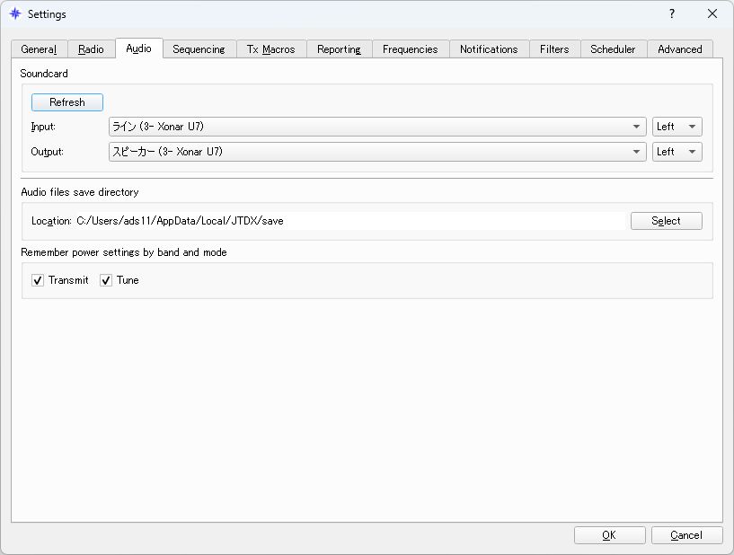
Task: Go to the Notifications tab
Action: coord(489,49)
